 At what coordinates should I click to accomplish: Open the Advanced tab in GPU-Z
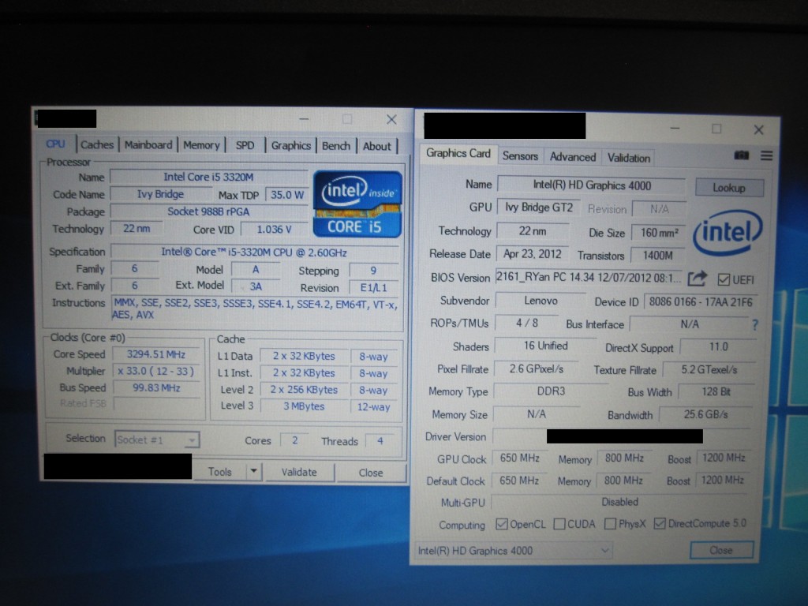pos(573,157)
